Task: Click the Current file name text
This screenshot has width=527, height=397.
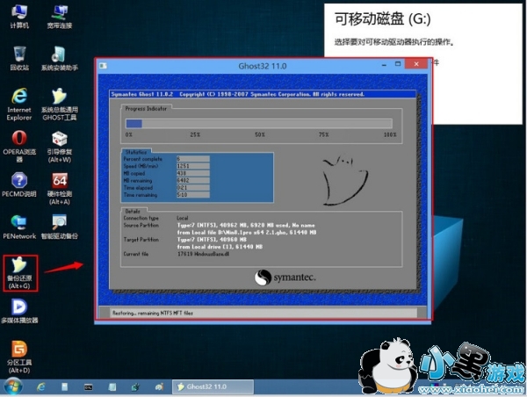Action: click(x=204, y=254)
